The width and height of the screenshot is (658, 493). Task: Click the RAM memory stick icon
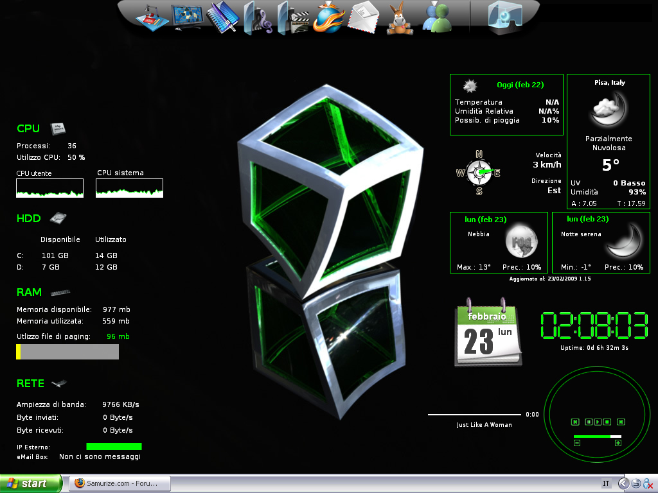[60, 292]
